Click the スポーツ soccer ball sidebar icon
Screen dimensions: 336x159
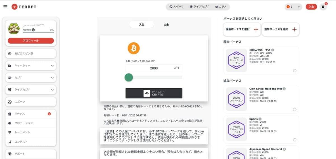coord(10,102)
